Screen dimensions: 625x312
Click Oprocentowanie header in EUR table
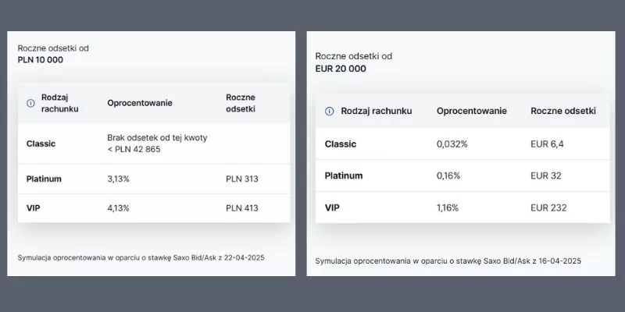(472, 111)
